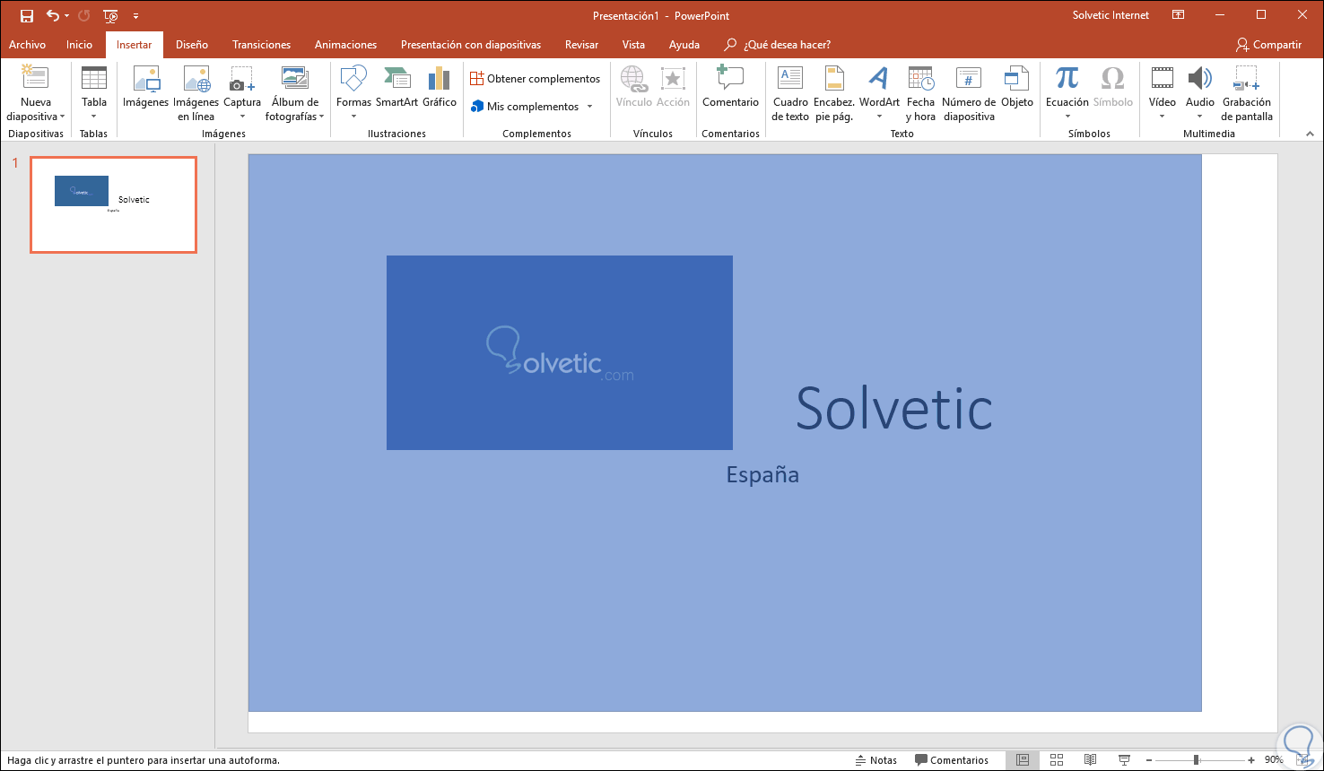Screen dimensions: 1324x771
Task: Click the zoom in plus button
Action: click(1251, 760)
